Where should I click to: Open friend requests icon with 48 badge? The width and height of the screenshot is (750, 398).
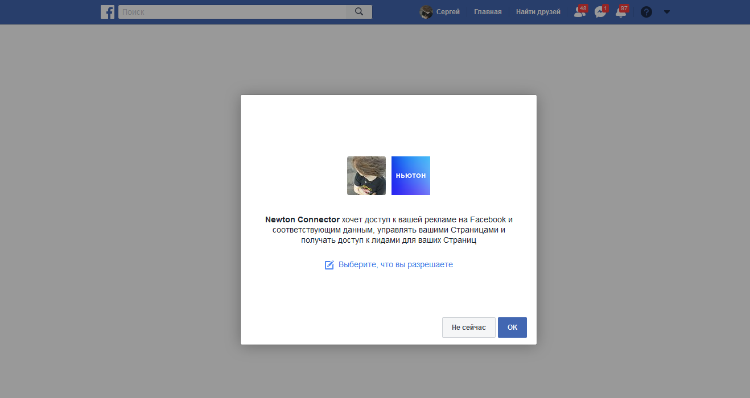tap(580, 11)
